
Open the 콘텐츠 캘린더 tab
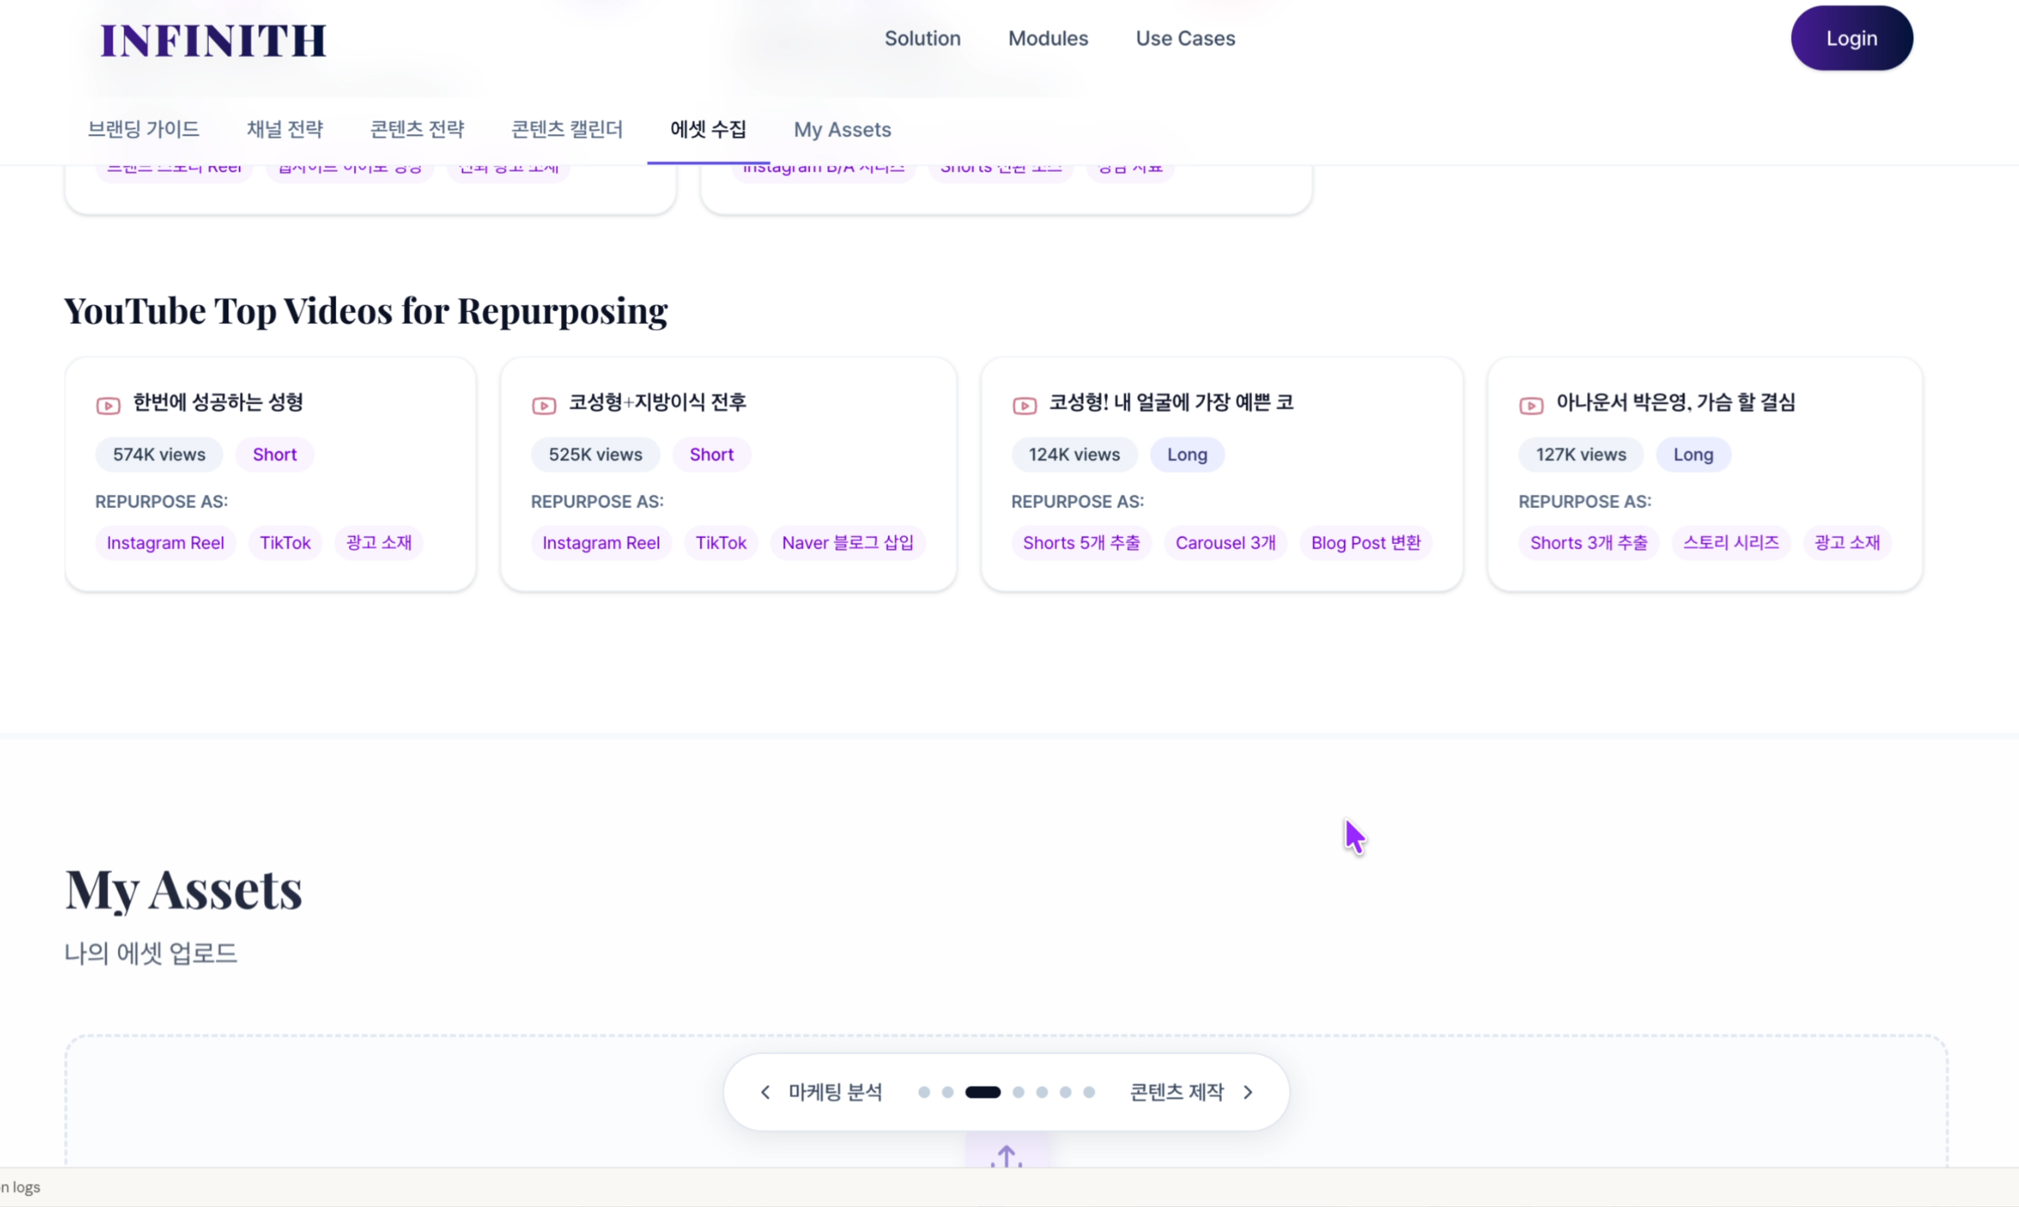567,129
